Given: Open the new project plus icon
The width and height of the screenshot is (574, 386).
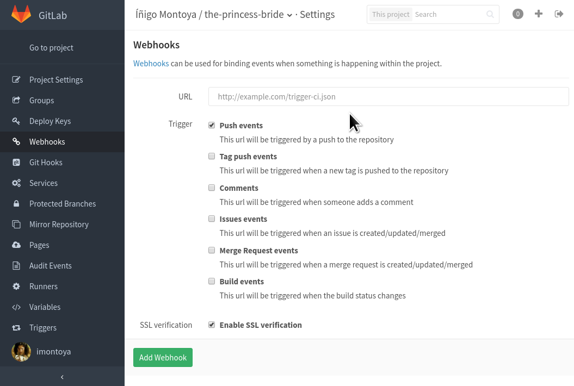Looking at the screenshot, I should tap(539, 14).
